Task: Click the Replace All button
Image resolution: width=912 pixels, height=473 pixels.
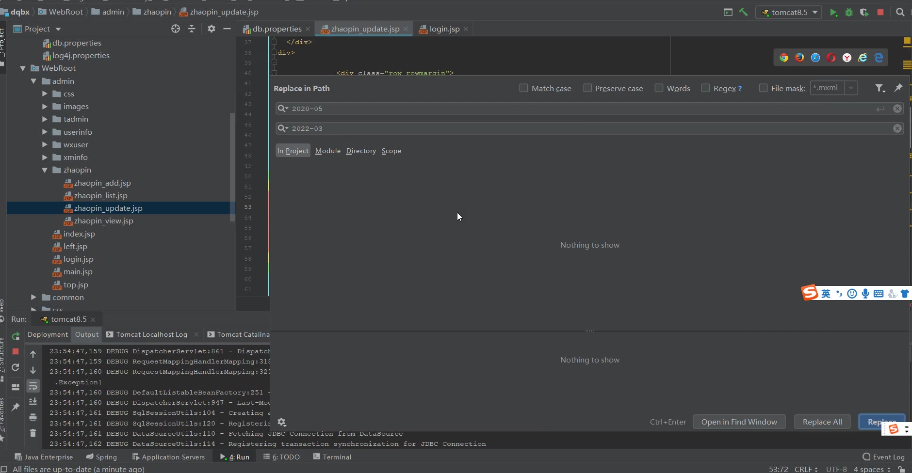Action: (822, 422)
